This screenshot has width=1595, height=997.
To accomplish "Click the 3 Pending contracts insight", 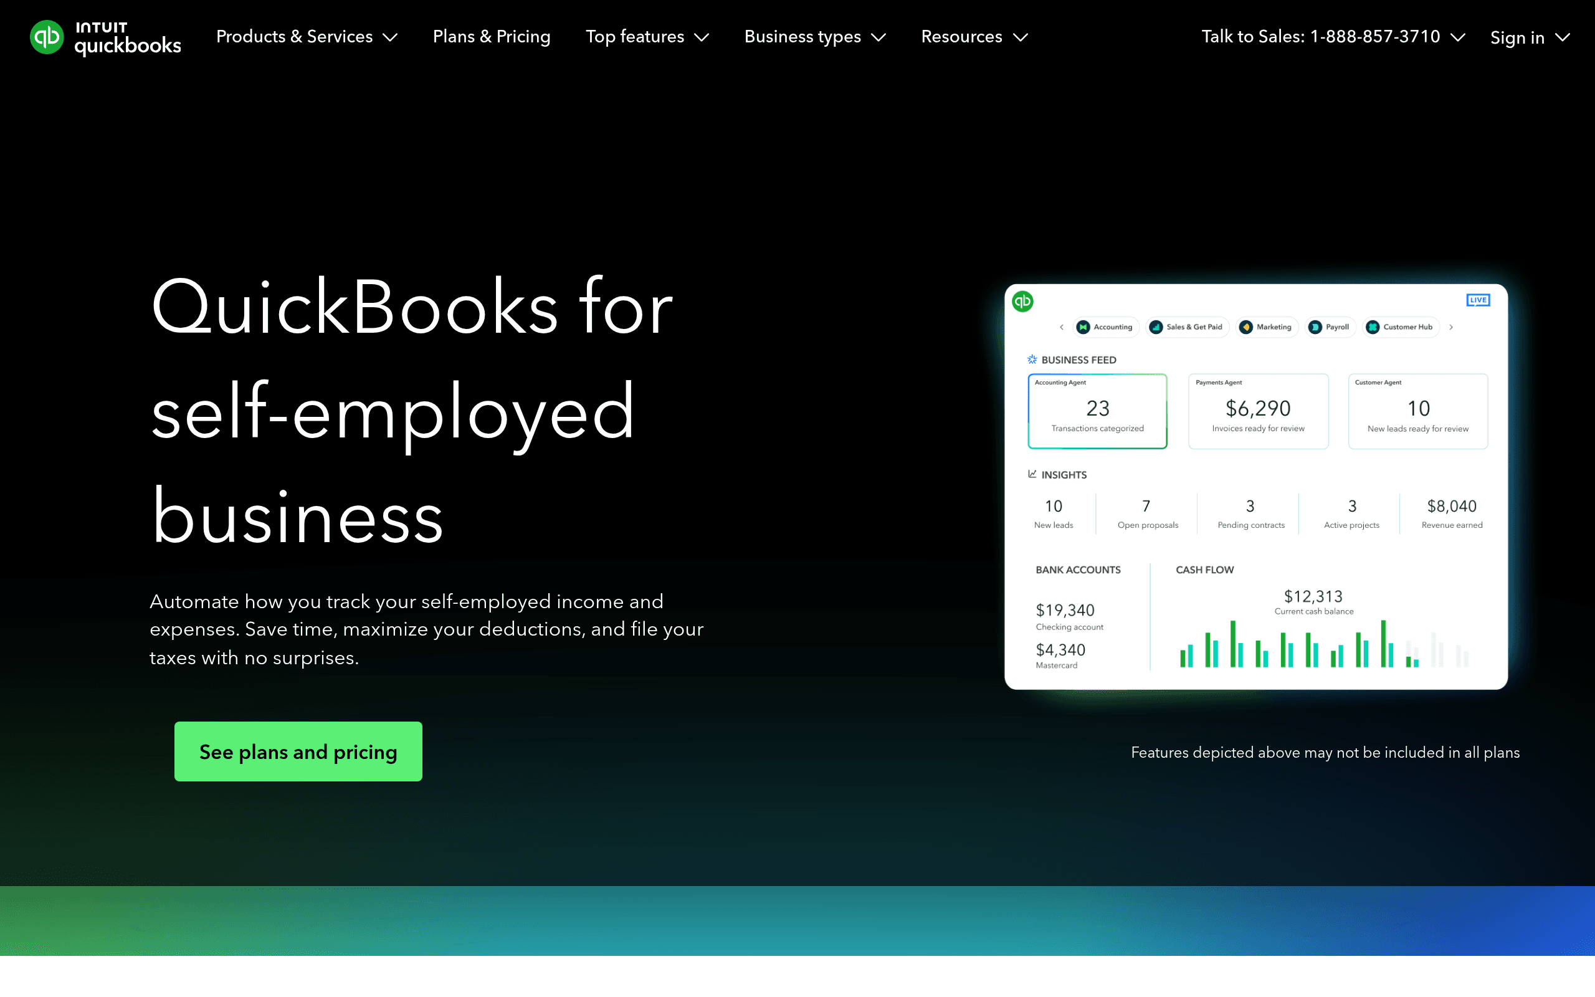I will click(1250, 513).
